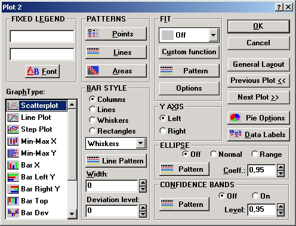Go to Previous Plot
The height and width of the screenshot is (226, 296).
coord(258,81)
